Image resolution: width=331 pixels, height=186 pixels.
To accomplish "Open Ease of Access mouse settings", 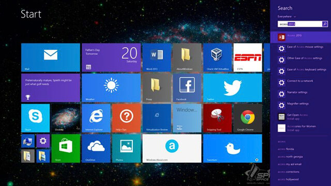I will pyautogui.click(x=300, y=49).
